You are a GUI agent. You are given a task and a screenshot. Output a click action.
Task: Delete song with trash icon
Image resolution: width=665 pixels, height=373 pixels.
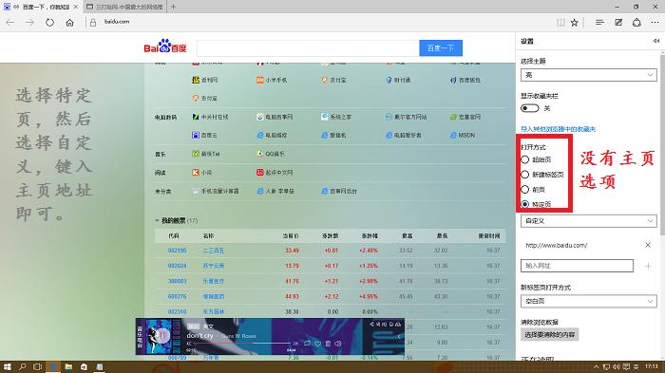coord(328,344)
